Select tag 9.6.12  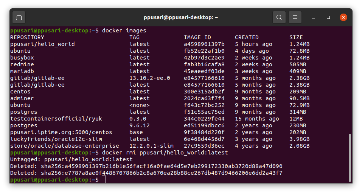click(x=140, y=125)
